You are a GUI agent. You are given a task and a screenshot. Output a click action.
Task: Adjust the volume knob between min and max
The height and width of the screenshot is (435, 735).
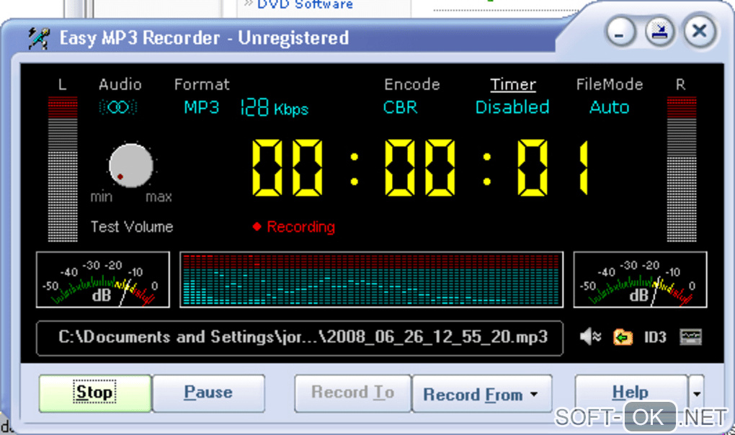point(130,166)
